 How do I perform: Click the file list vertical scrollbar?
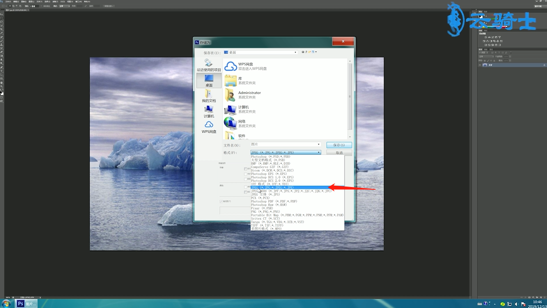click(x=350, y=97)
